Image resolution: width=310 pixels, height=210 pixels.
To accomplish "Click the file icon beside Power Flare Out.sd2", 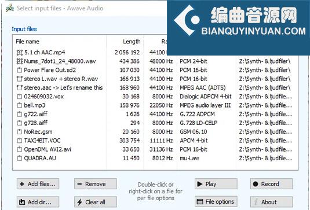I will click(19, 70).
